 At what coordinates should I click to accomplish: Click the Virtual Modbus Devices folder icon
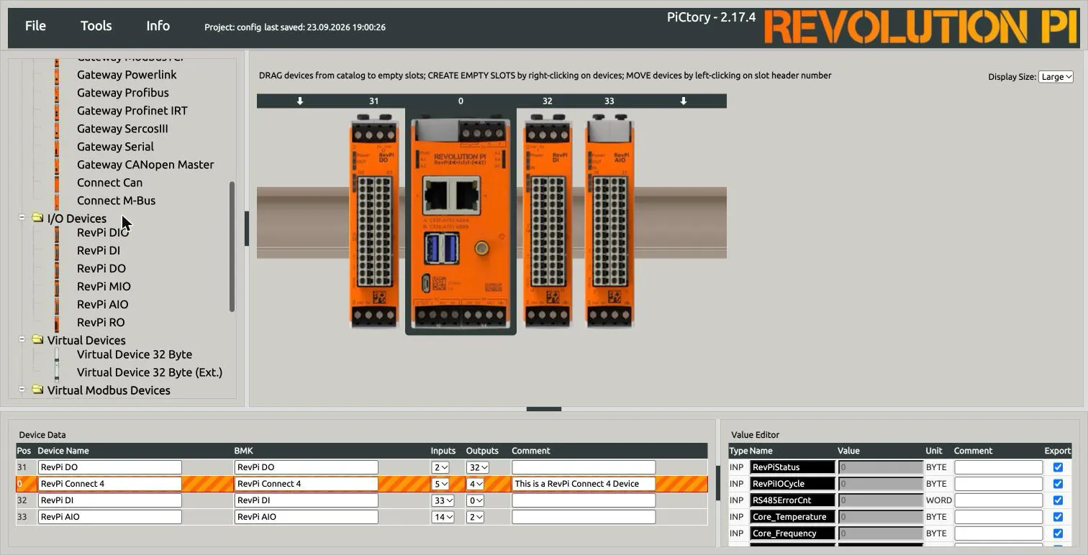coord(37,390)
